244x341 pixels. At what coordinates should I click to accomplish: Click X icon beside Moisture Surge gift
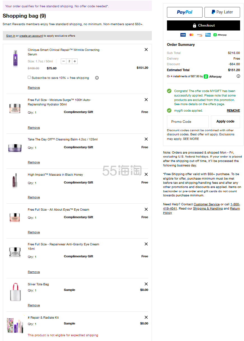pyautogui.click(x=146, y=100)
